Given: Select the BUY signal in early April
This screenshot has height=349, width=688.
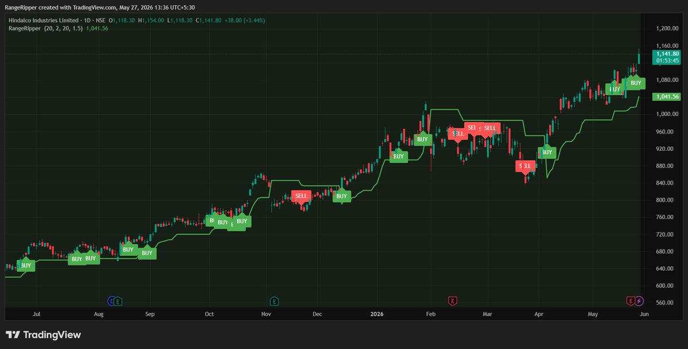Looking at the screenshot, I should (x=547, y=152).
